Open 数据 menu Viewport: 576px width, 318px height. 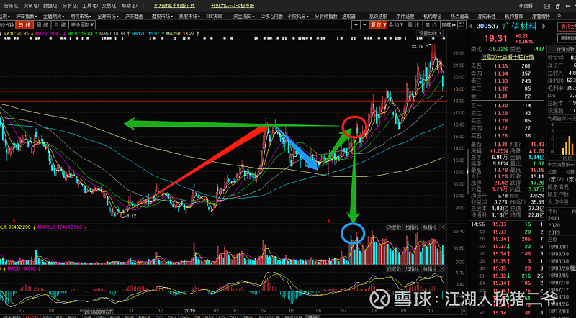(50, 6)
